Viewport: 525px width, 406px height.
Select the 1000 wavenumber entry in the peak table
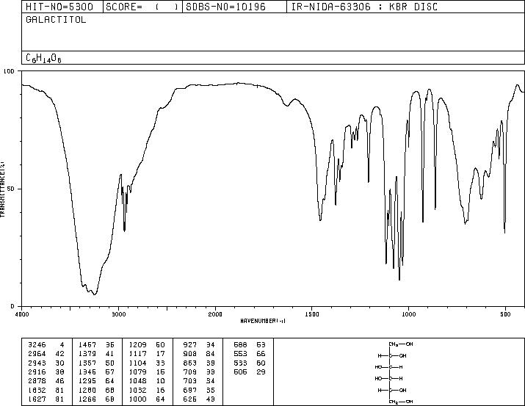click(137, 399)
